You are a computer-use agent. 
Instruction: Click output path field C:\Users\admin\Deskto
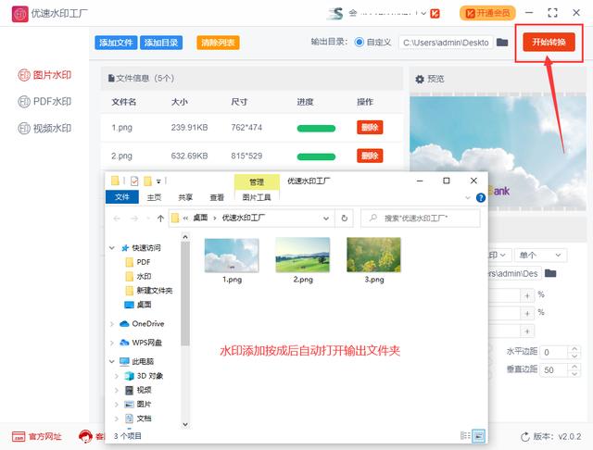coord(446,43)
